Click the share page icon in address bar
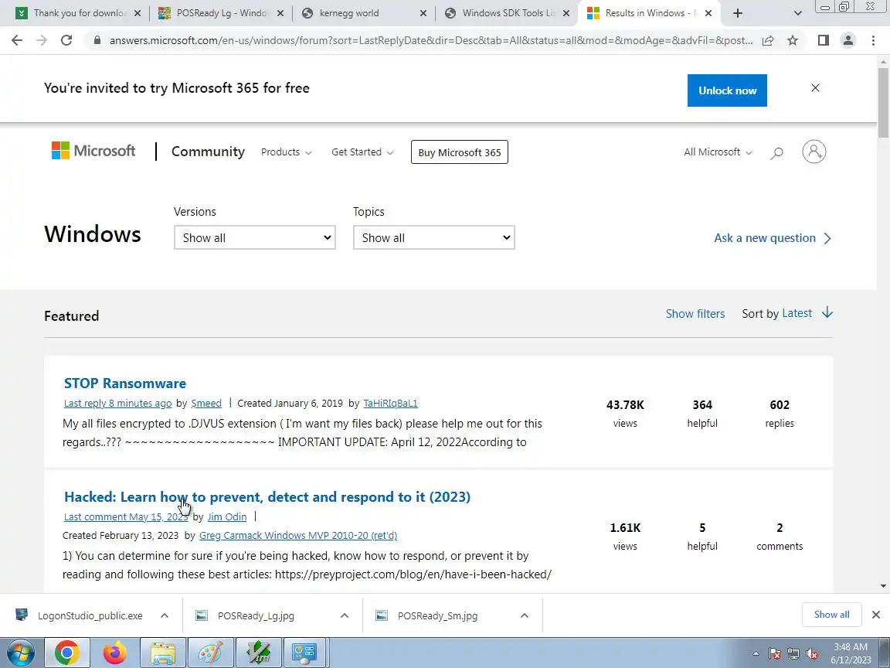Image resolution: width=890 pixels, height=668 pixels. pyautogui.click(x=768, y=40)
